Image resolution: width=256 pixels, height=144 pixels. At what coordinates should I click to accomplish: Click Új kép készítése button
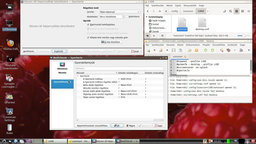[112, 42]
